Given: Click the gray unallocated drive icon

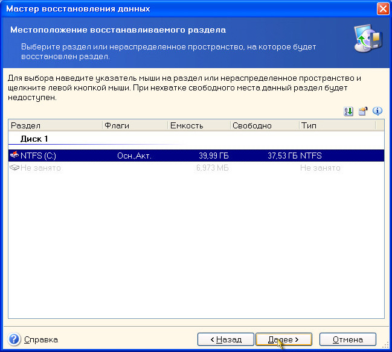Looking at the screenshot, I should pyautogui.click(x=14, y=168).
